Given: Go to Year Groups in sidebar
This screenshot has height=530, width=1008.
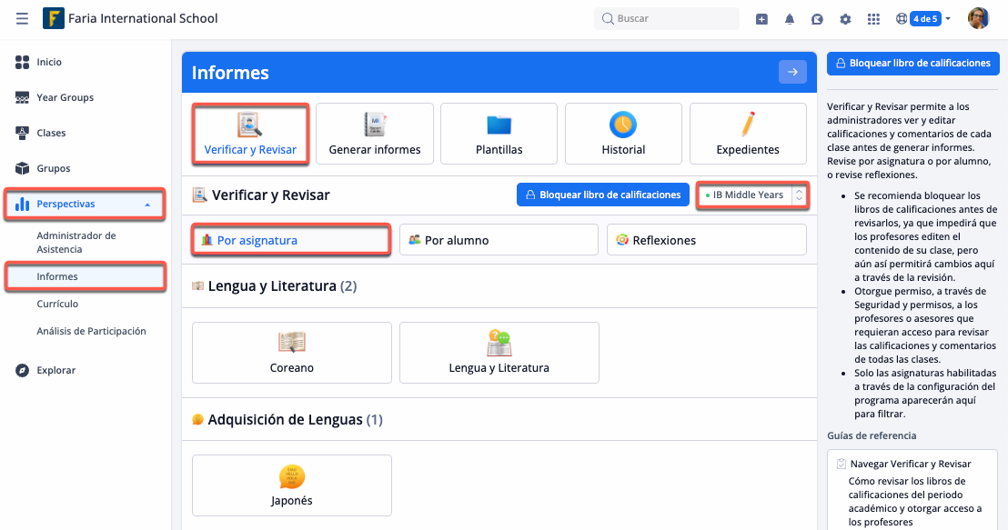Looking at the screenshot, I should (65, 98).
